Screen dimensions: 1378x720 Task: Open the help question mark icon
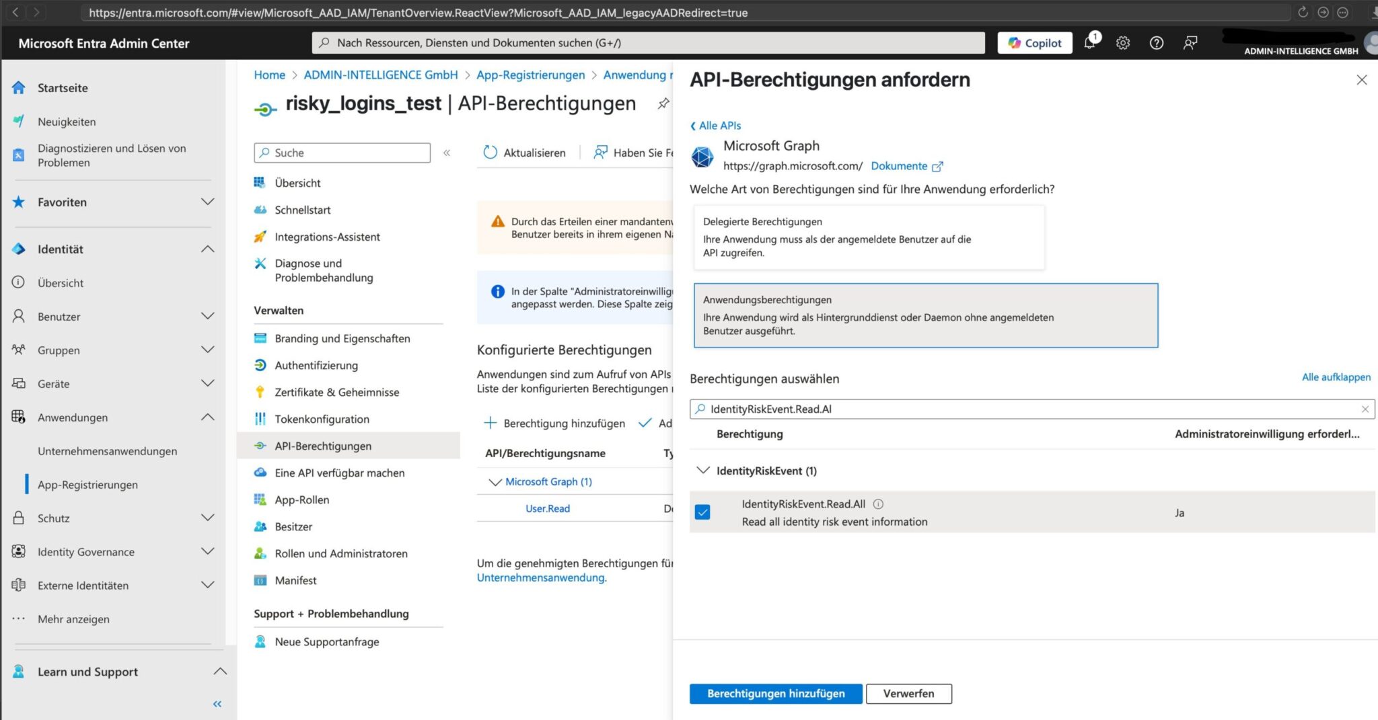click(1157, 42)
